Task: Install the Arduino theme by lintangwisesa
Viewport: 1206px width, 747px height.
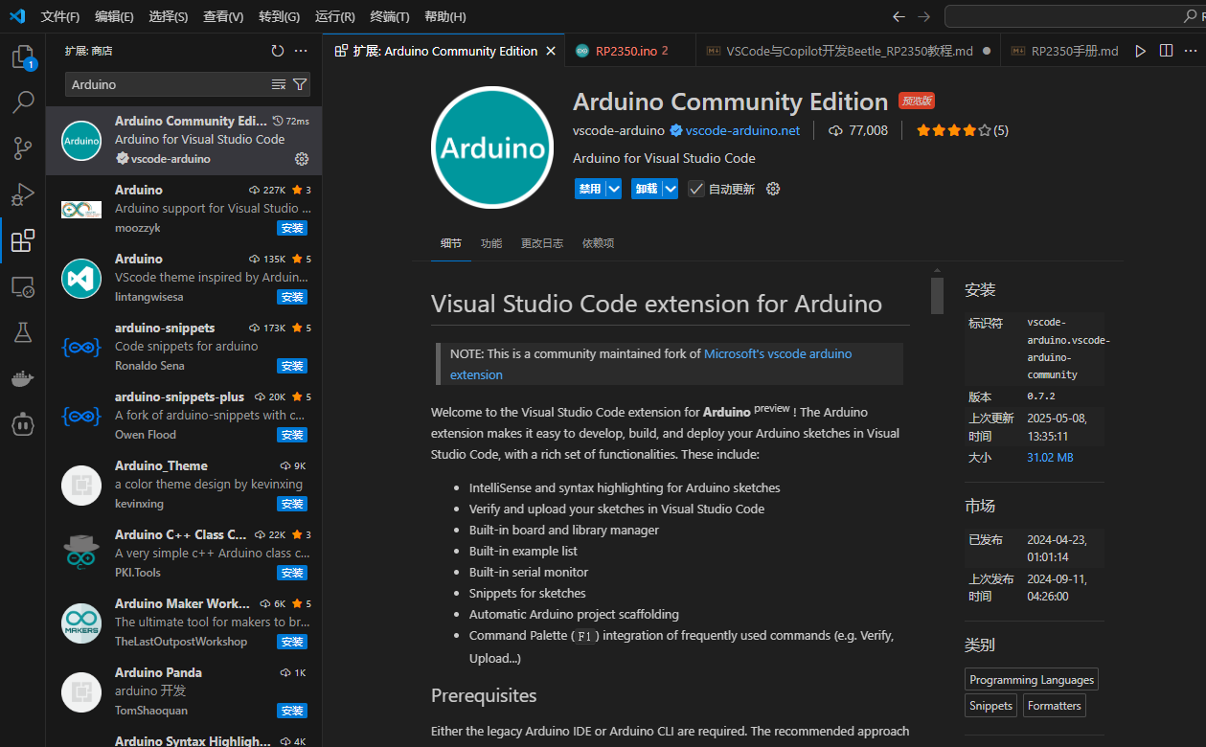Action: pos(292,297)
